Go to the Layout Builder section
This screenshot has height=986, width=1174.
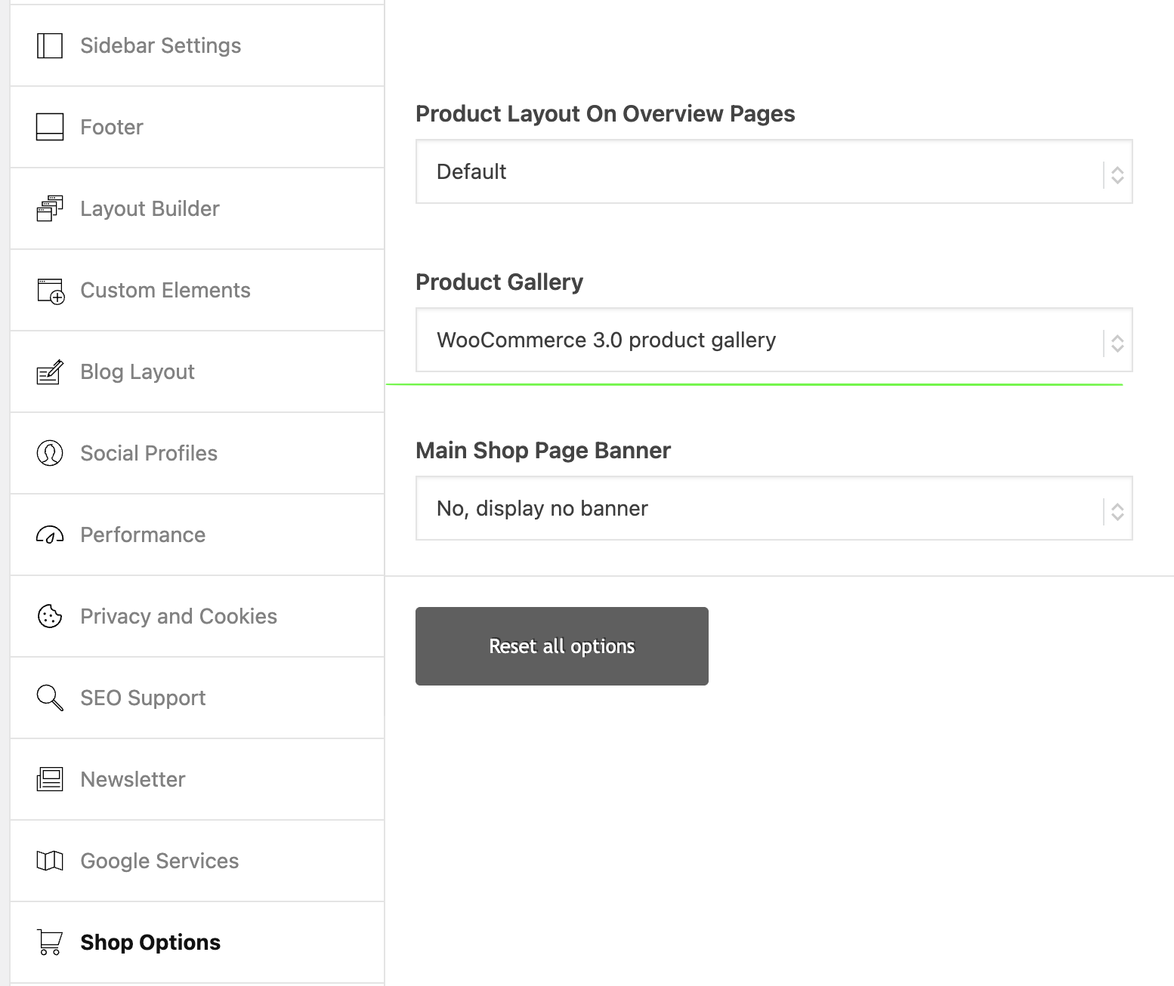pos(150,208)
